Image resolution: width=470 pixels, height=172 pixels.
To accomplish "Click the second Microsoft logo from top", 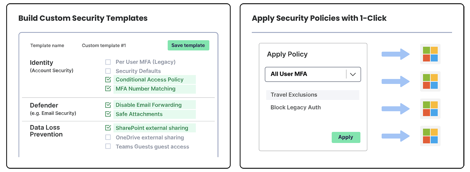I will click(430, 81).
